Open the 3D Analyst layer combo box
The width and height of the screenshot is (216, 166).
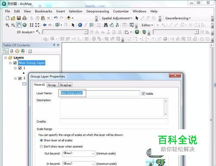click(x=65, y=32)
